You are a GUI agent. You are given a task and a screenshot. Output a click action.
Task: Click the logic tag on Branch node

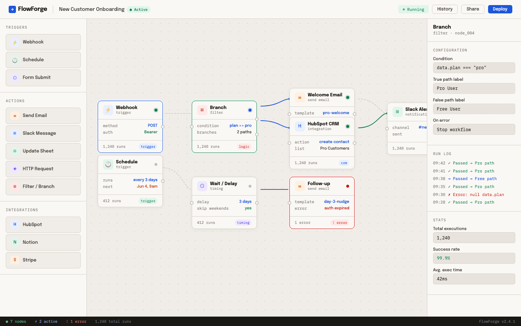pos(244,147)
